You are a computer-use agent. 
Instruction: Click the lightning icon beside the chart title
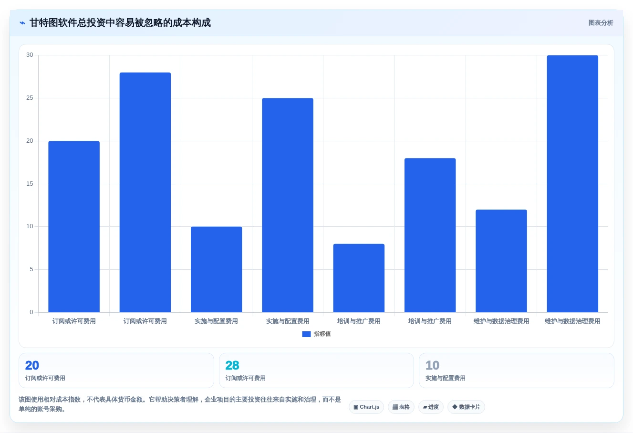22,23
